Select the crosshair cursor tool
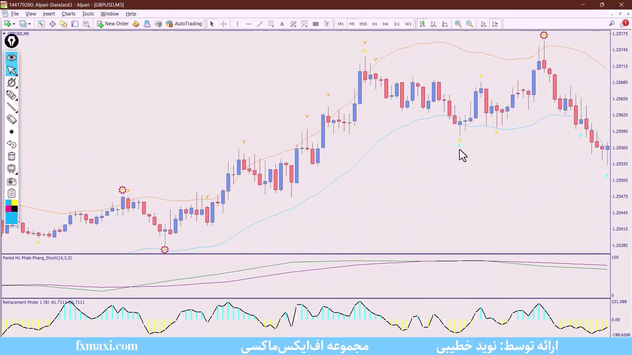The width and height of the screenshot is (632, 355). (x=223, y=24)
